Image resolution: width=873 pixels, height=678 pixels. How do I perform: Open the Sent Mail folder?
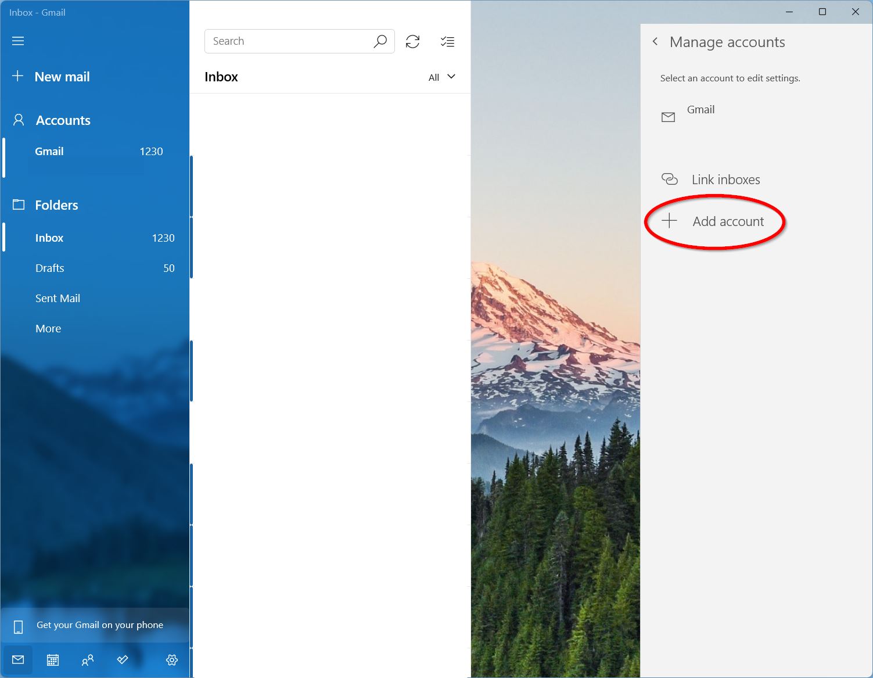coord(95,298)
